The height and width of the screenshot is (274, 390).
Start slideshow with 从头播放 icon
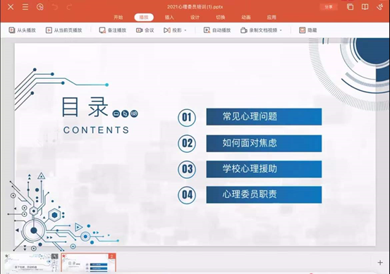(x=12, y=30)
